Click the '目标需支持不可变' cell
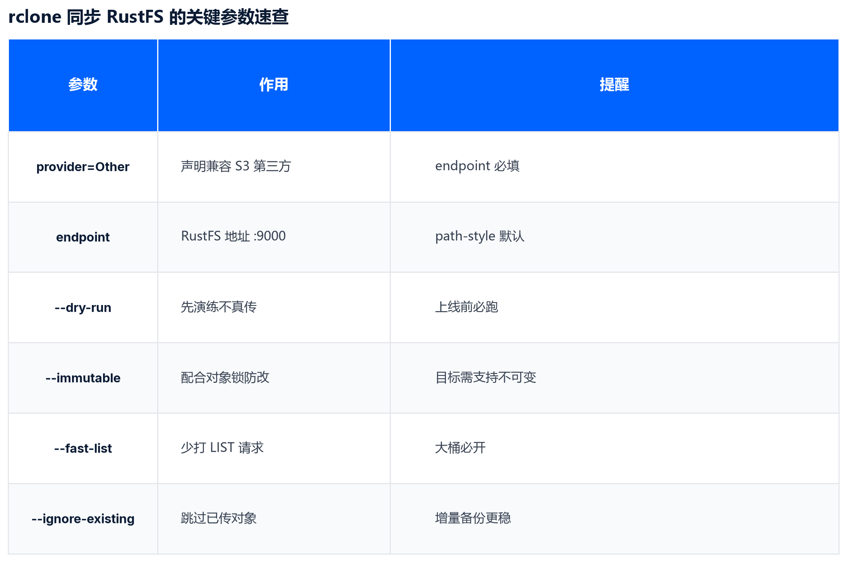The height and width of the screenshot is (562, 847). click(x=614, y=378)
